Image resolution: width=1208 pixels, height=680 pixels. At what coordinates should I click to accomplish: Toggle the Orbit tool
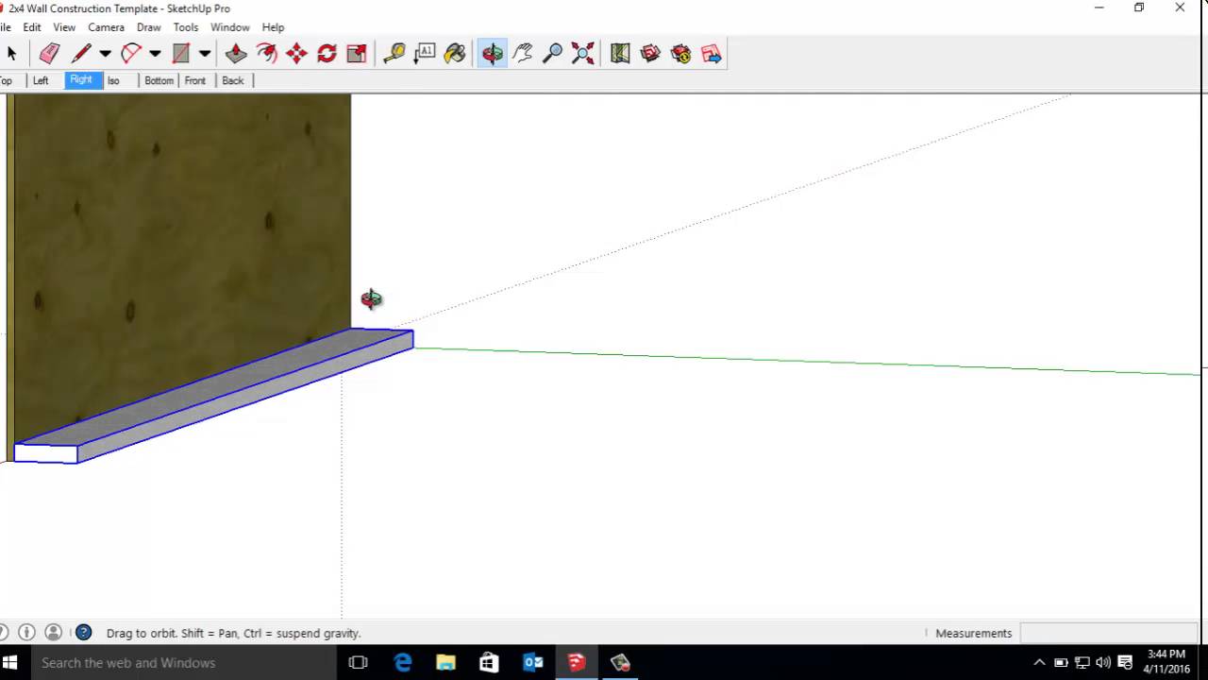point(493,54)
